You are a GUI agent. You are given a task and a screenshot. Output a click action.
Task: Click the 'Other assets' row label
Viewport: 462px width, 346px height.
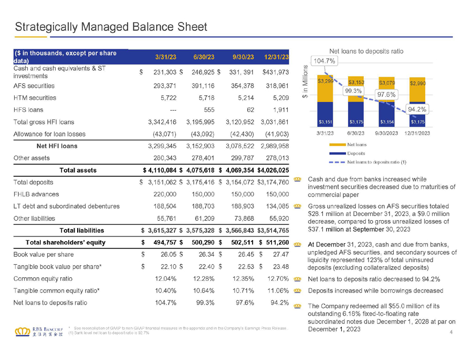click(31, 158)
